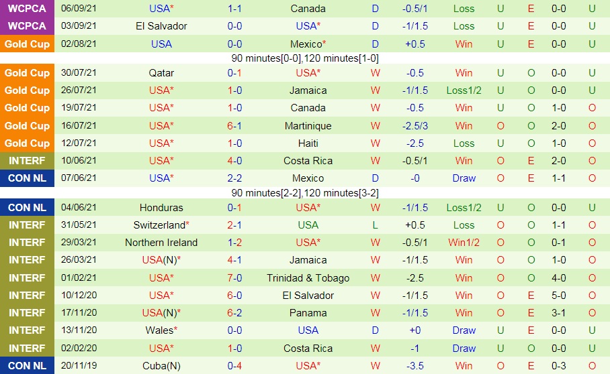Click the 4-0 score versus Costa Rica
This screenshot has height=374, width=610.
[235, 161]
